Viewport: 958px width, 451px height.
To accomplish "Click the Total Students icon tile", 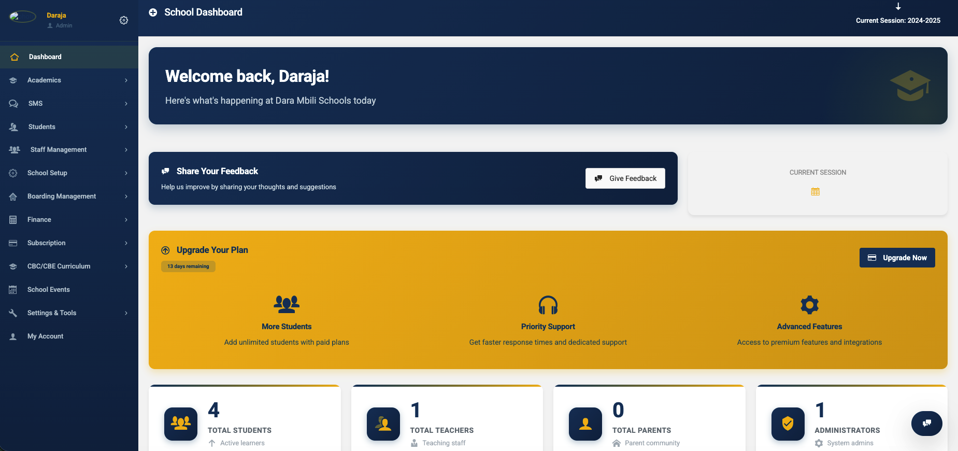I will (181, 424).
